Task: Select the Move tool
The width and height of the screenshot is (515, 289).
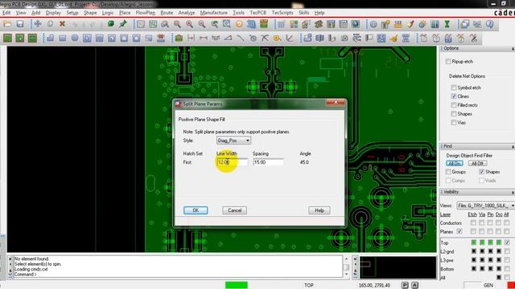Action: click(x=38, y=24)
